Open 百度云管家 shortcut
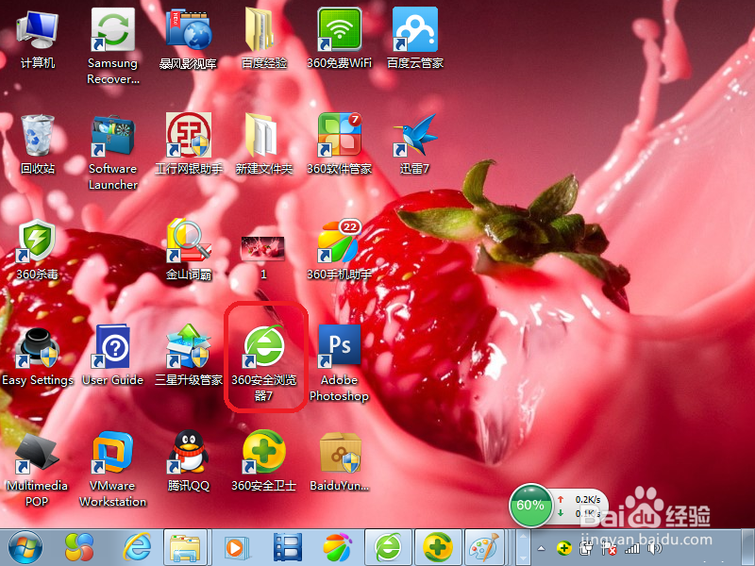This screenshot has height=566, width=755. 415,40
